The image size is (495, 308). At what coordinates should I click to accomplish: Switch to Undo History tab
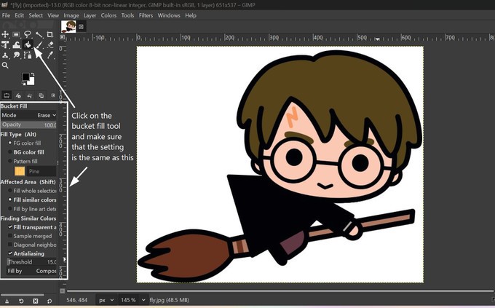pyautogui.click(x=30, y=95)
